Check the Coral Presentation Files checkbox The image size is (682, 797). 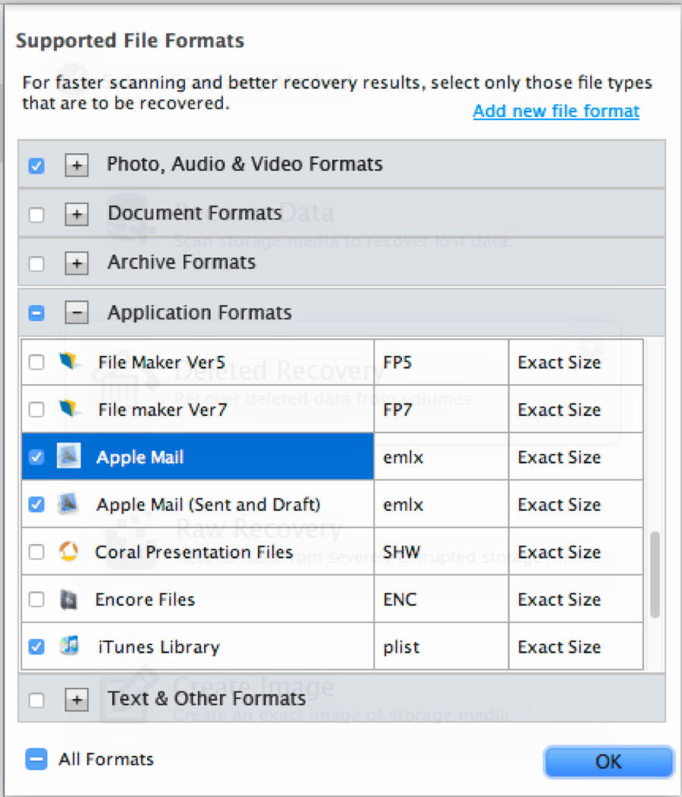36,552
